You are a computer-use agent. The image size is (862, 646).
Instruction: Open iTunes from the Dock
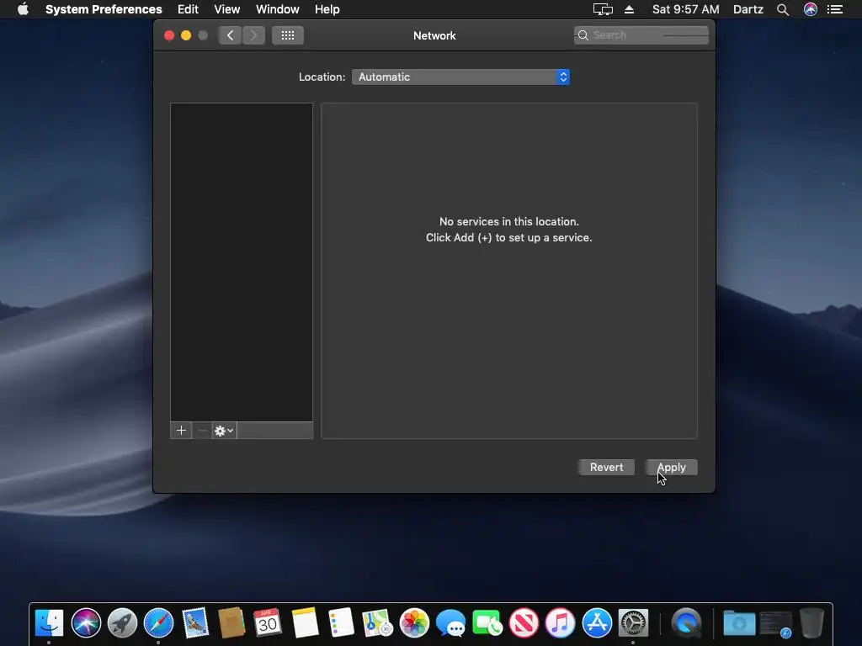pos(560,623)
